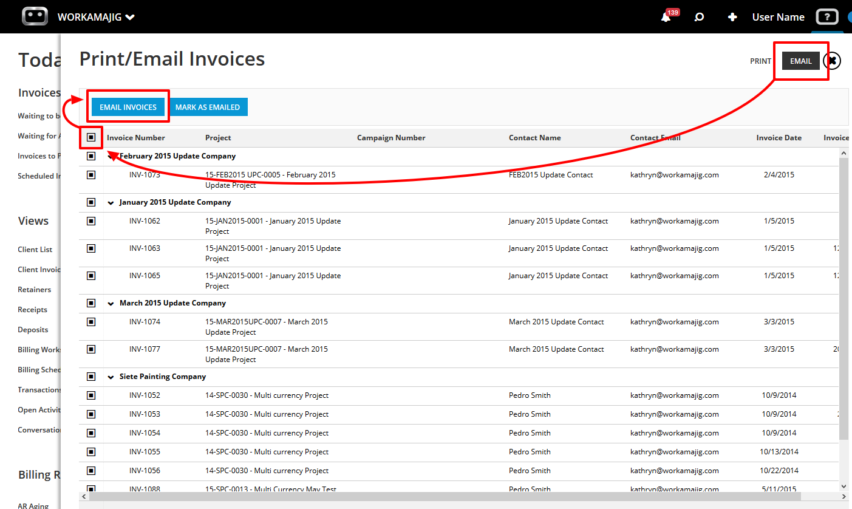This screenshot has width=852, height=509.
Task: Open the search magnifier icon
Action: [x=699, y=17]
